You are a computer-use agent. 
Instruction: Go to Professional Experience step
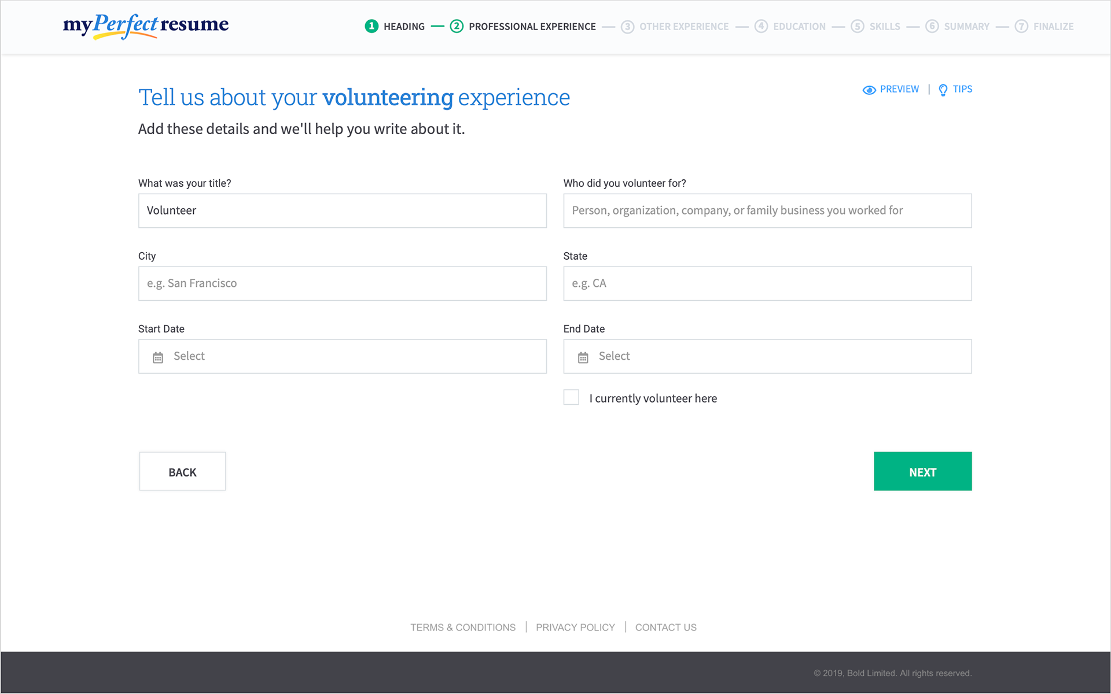pos(531,27)
